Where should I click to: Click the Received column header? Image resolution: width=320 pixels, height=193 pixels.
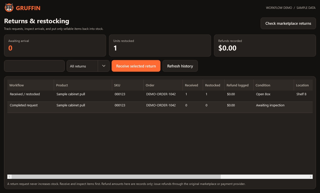coord(193,85)
